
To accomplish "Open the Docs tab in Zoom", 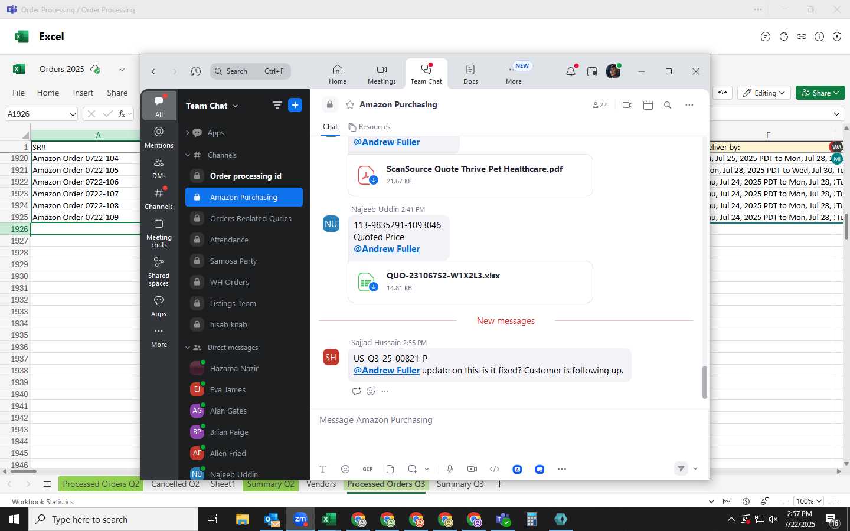I will click(x=470, y=74).
